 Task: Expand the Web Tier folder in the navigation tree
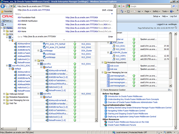[x=4, y=103]
